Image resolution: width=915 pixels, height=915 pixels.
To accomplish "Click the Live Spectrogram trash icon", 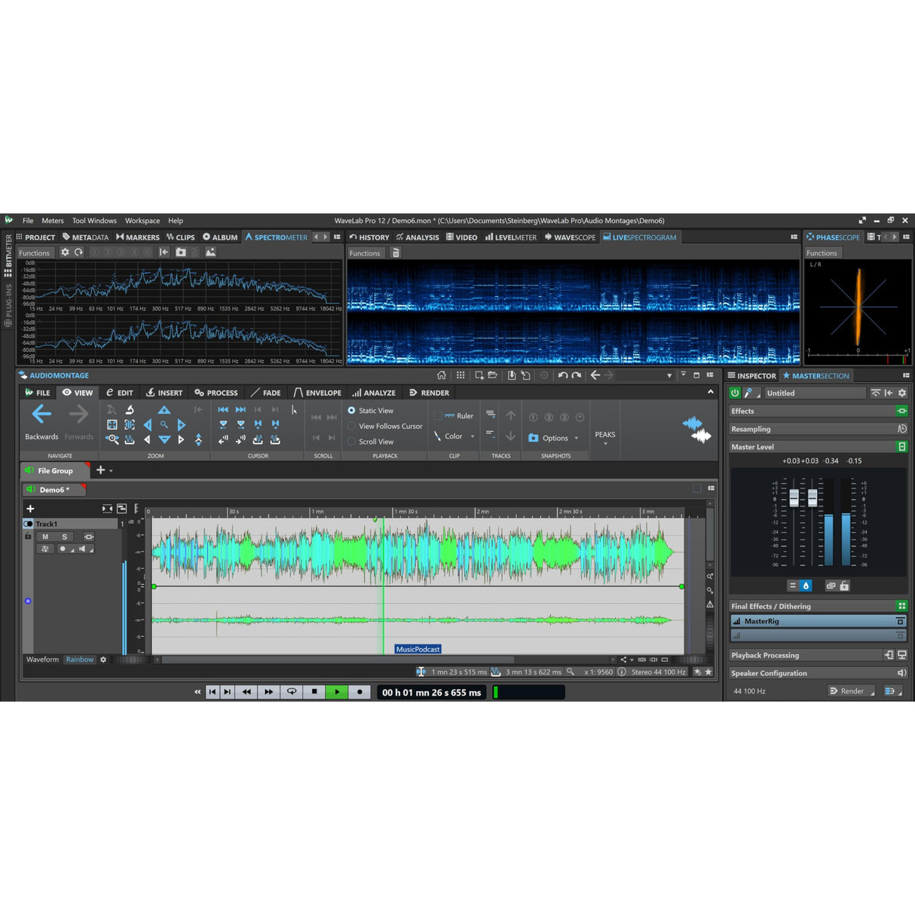I will [x=396, y=253].
